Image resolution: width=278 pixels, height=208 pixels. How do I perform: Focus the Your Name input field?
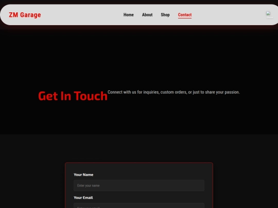(139, 185)
